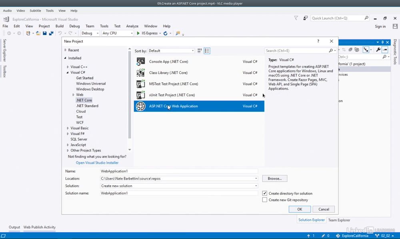
Task: Switch to small icons view in dialog
Action: [x=200, y=51]
